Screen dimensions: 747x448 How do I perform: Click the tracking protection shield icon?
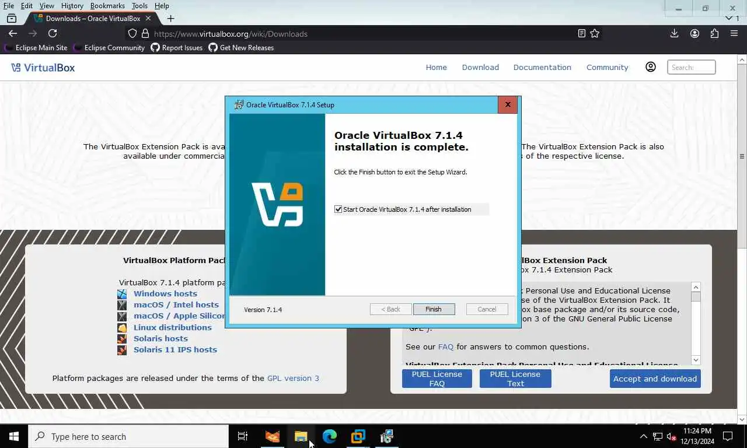[132, 34]
